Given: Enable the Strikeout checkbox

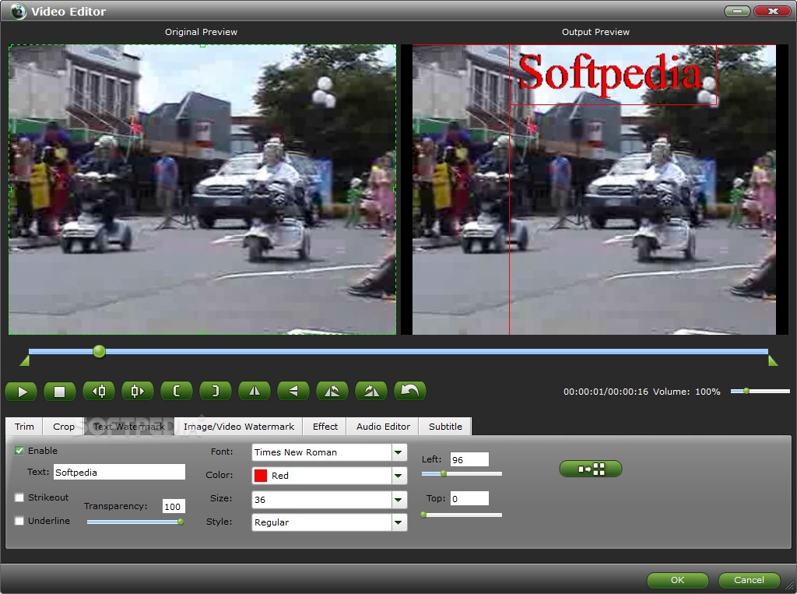Looking at the screenshot, I should 19,497.
